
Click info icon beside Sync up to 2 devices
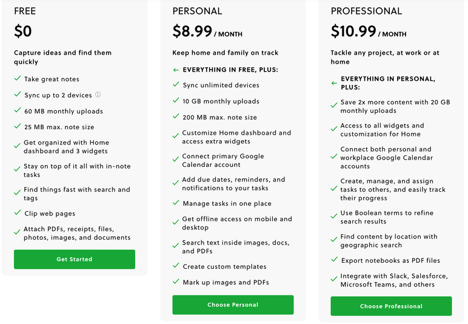point(98,95)
